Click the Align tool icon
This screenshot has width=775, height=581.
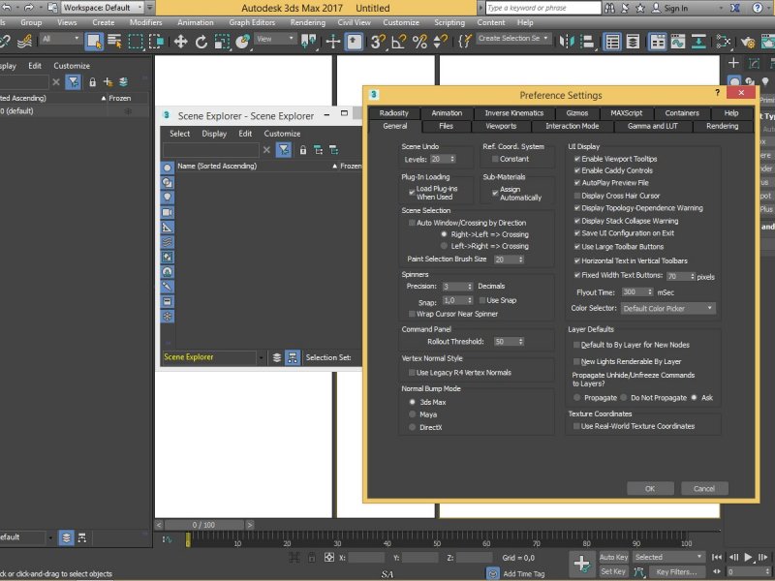587,42
